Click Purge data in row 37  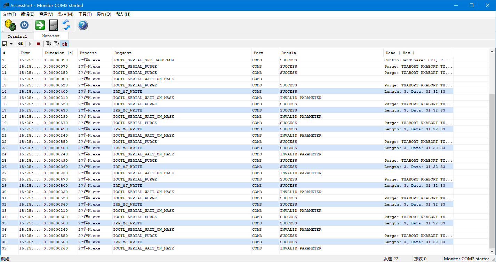tap(418, 236)
